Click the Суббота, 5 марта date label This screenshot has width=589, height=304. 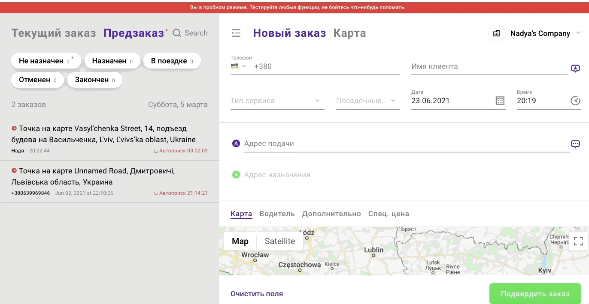pos(178,104)
